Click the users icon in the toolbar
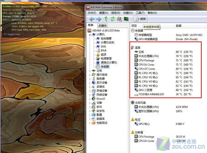The width and height of the screenshot is (207, 153). coord(119,19)
